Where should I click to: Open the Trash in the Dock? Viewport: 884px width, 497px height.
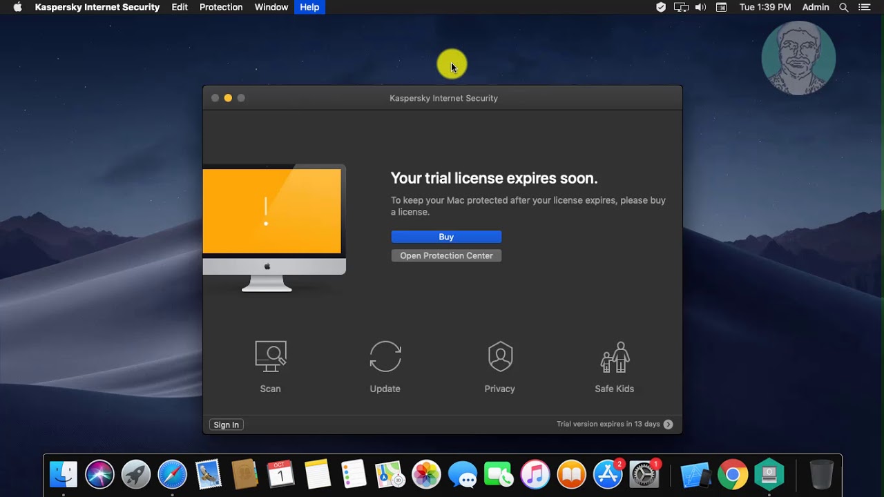(x=821, y=475)
